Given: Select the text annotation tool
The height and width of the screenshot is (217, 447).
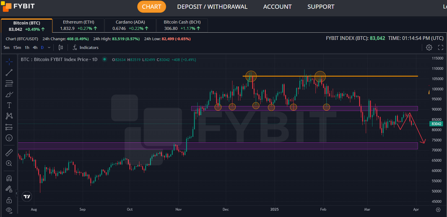Looking at the screenshot, I should pyautogui.click(x=9, y=105).
